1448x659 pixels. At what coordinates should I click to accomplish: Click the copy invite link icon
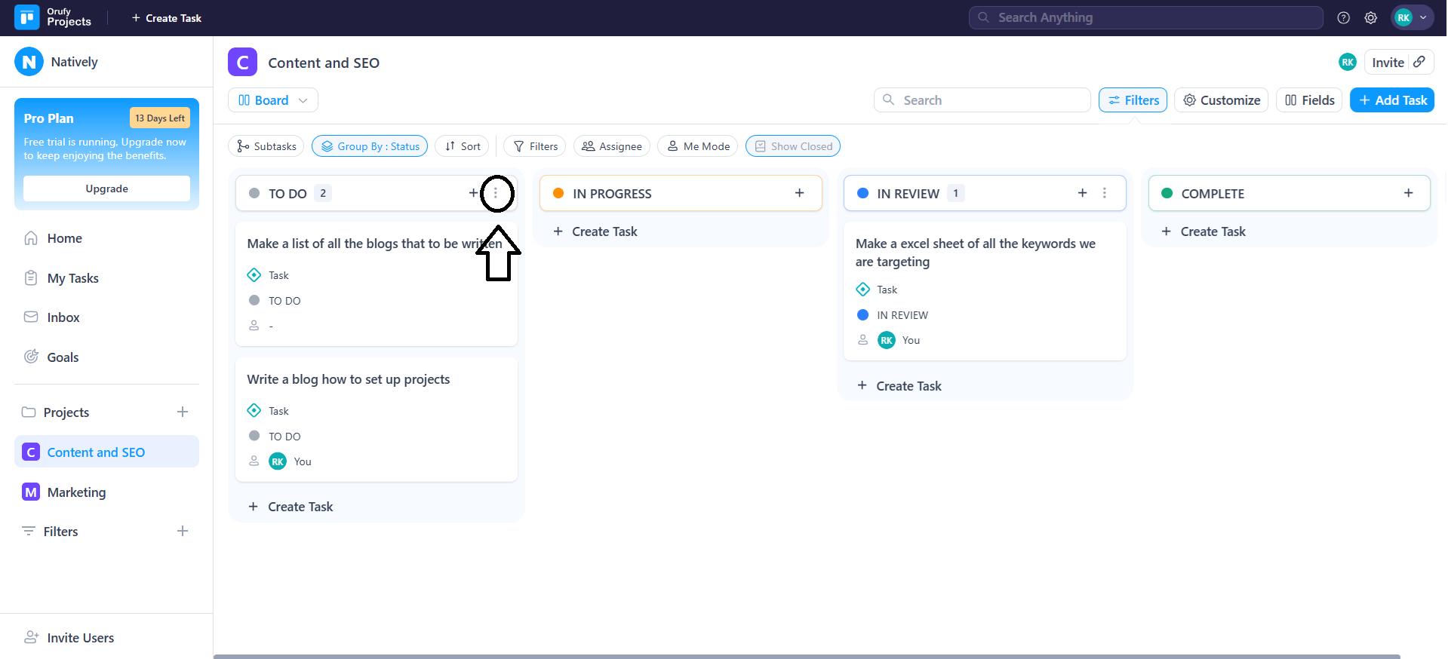1419,62
